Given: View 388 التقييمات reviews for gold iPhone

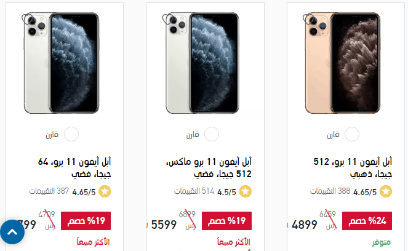Looking at the screenshot, I should point(330,191).
